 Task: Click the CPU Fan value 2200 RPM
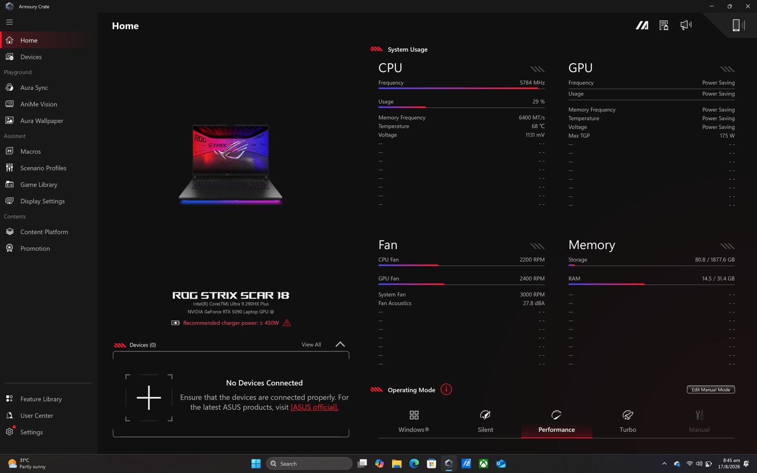(532, 260)
